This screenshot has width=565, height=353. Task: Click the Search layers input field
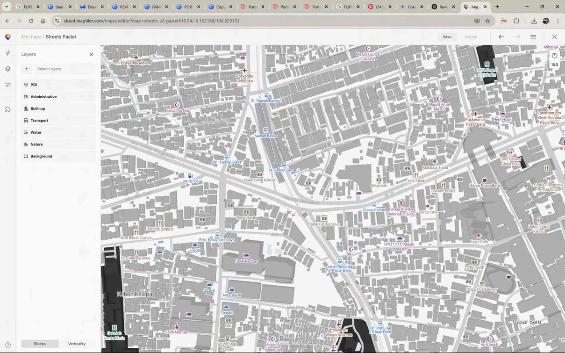tap(64, 69)
